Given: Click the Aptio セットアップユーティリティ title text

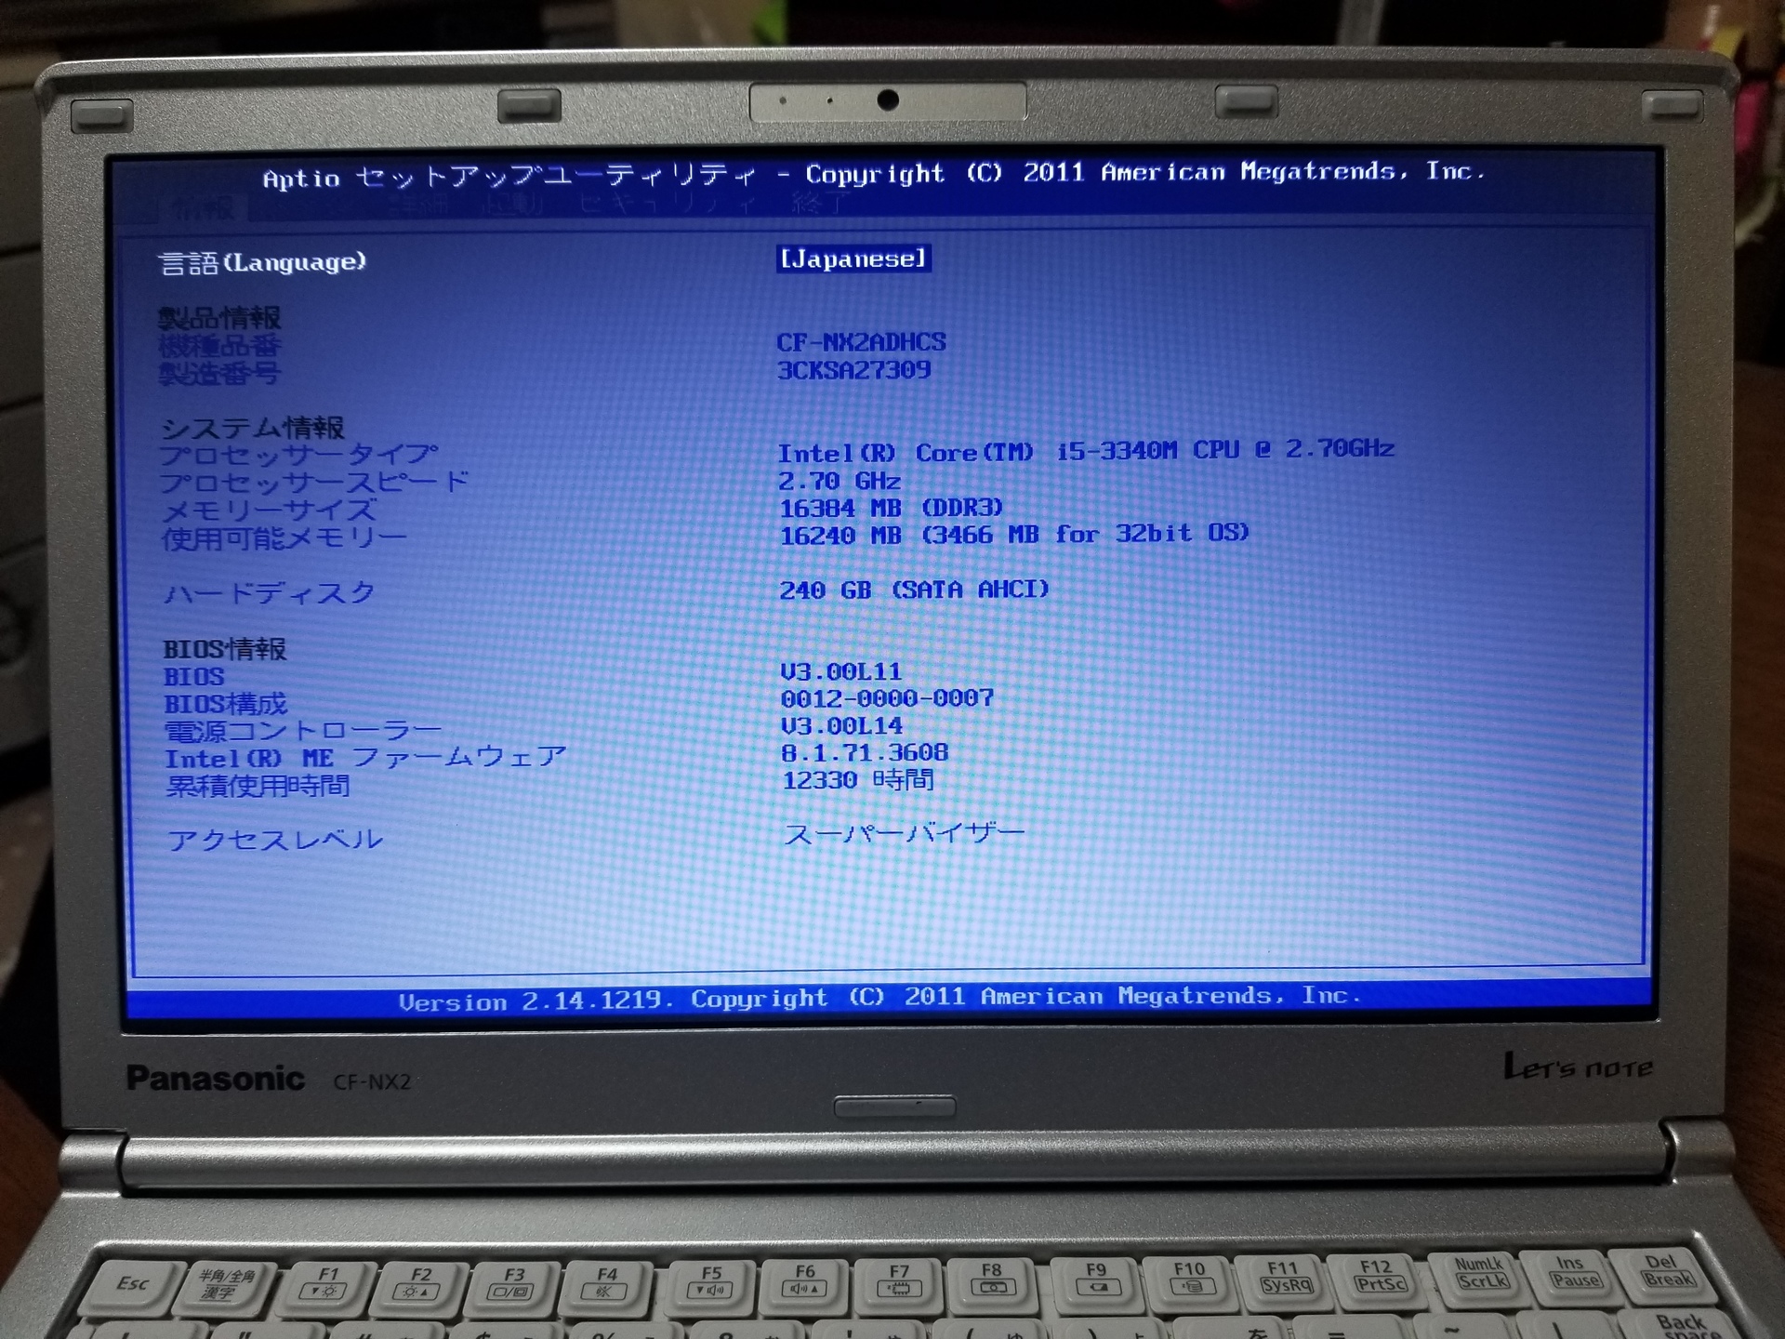Looking at the screenshot, I should point(509,177).
